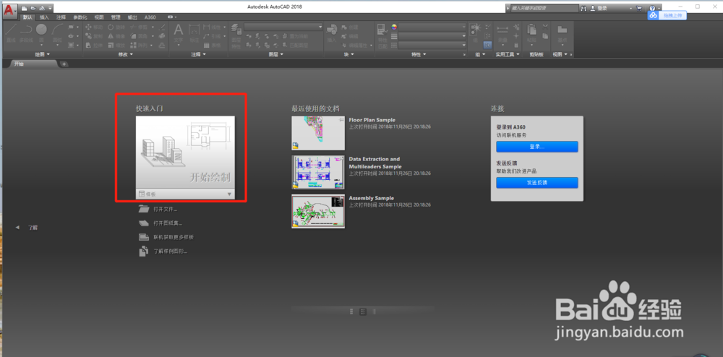723x357 pixels.
Task: Open the Data Extraction and Multileaders Sample thumbnail
Action: [x=318, y=172]
